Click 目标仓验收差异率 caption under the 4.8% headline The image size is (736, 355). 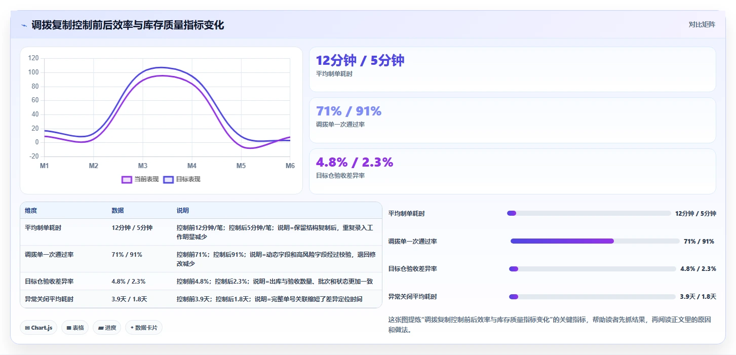coord(340,176)
